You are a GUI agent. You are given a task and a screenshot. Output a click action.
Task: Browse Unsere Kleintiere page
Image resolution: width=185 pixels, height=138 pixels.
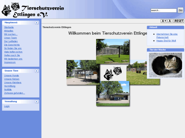coord(13,83)
